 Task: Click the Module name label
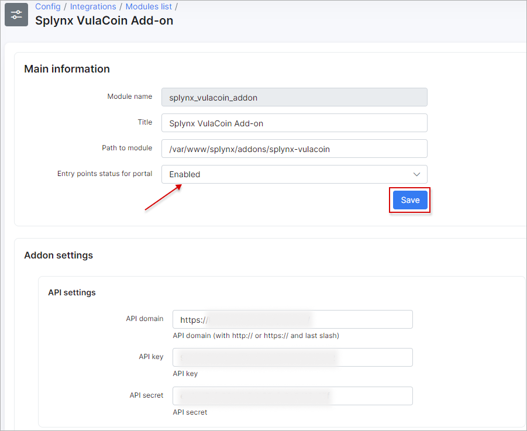coord(130,96)
